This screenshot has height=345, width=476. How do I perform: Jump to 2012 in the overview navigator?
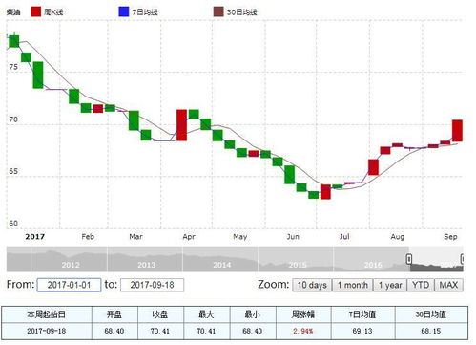coord(71,265)
